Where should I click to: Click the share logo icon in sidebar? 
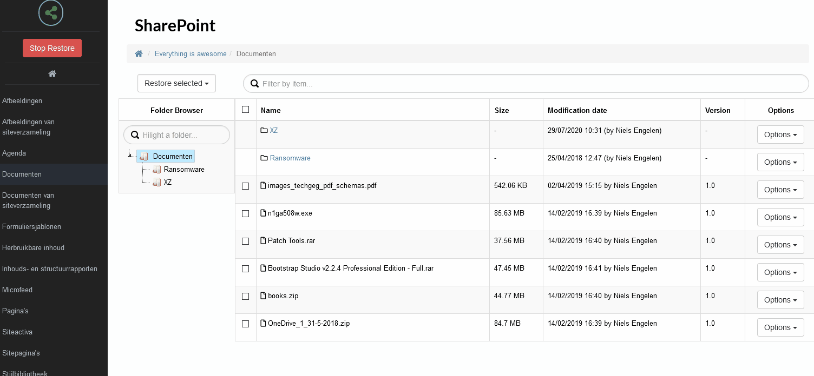click(51, 12)
